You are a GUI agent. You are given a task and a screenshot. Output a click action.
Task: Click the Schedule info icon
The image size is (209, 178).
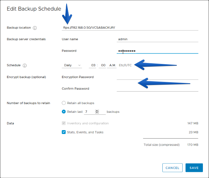click(25, 66)
